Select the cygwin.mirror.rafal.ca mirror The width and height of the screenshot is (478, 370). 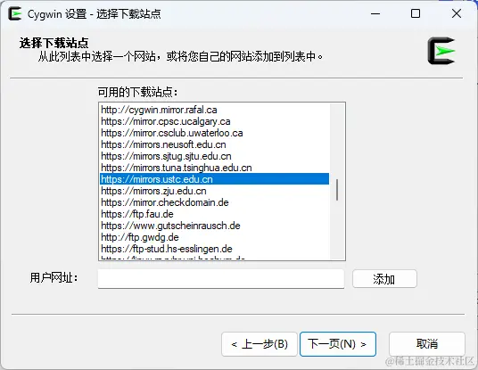[x=214, y=110]
